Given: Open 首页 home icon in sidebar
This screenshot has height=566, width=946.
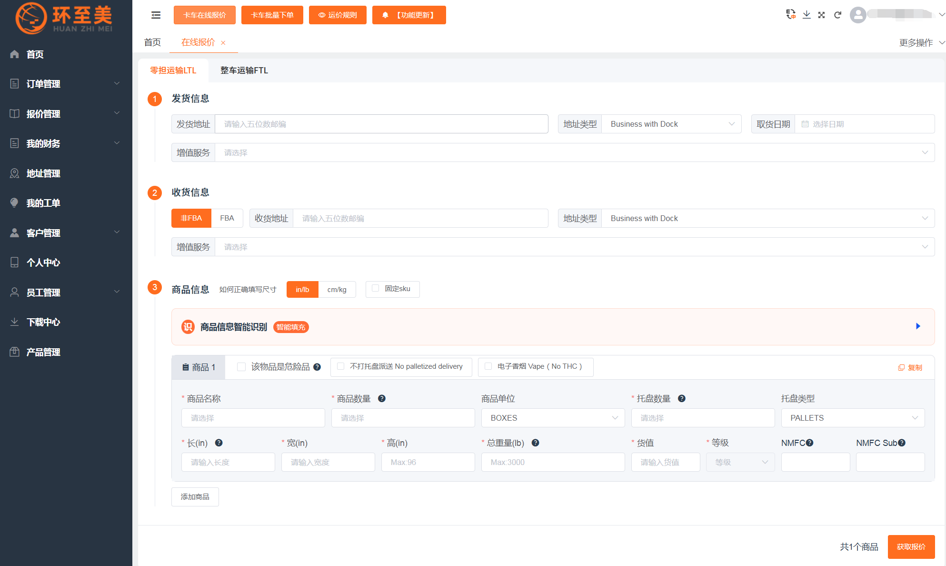Looking at the screenshot, I should point(15,54).
